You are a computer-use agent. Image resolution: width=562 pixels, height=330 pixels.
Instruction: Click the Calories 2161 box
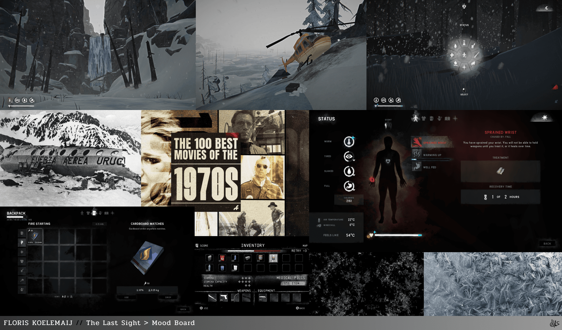tap(349, 200)
